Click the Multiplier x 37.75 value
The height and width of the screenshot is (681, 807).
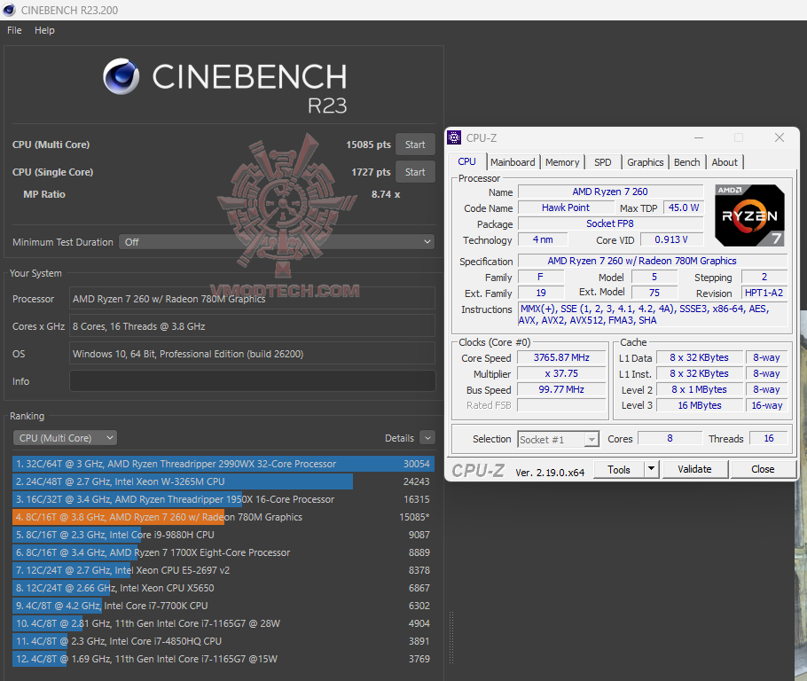click(x=561, y=373)
